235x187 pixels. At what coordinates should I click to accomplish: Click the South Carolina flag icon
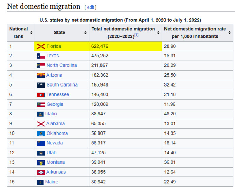[x=41, y=85]
